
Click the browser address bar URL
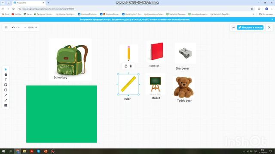48,9
